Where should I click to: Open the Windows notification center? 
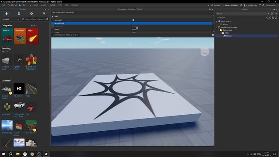274,154
